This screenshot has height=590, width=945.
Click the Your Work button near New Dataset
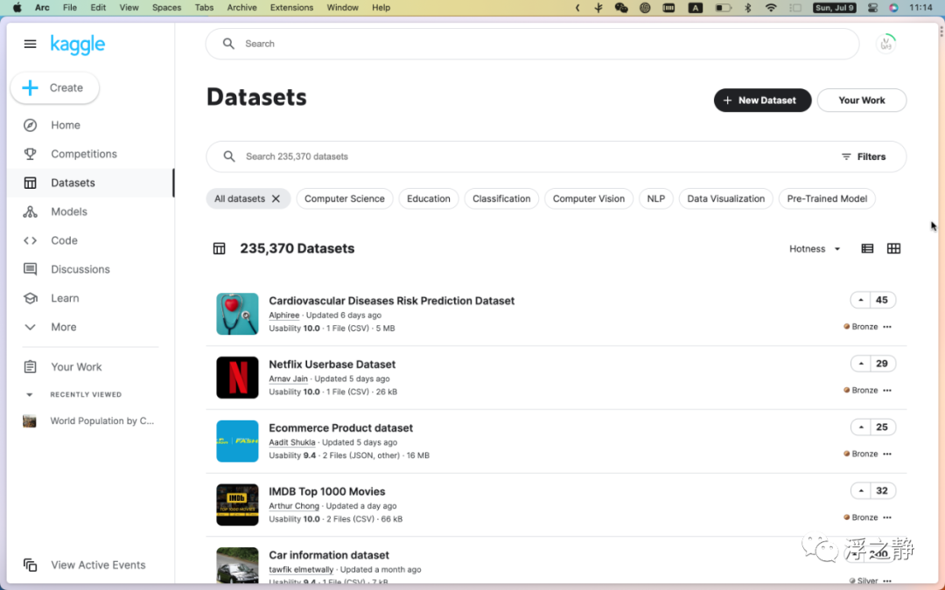(x=862, y=101)
